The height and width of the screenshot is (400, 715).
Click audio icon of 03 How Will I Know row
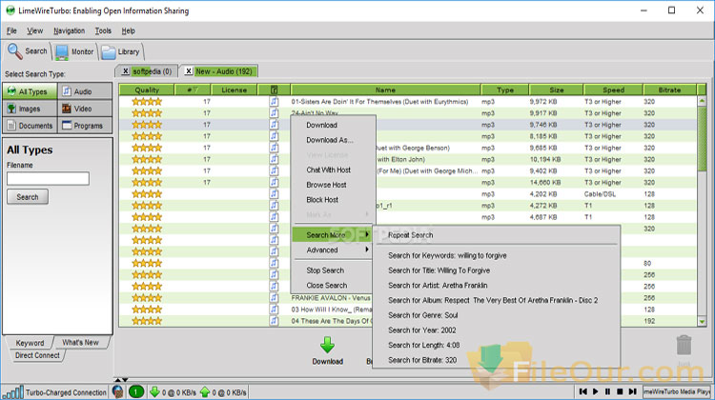[274, 310]
